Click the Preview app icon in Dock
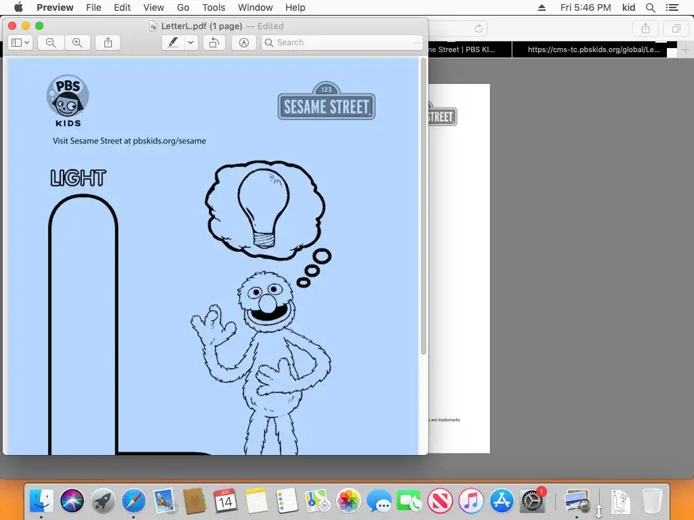694x520 pixels. pos(577,500)
